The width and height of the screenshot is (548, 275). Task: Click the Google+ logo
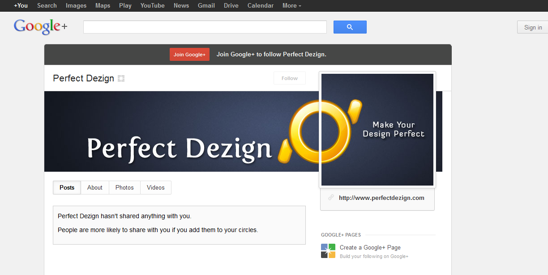[40, 27]
